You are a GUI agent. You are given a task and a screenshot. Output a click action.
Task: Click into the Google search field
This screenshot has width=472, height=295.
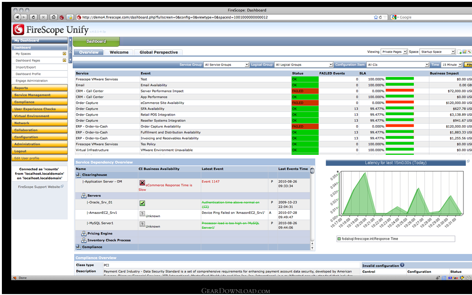coord(433,17)
